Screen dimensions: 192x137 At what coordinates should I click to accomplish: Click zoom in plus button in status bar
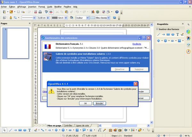pyautogui.click(x=181, y=135)
